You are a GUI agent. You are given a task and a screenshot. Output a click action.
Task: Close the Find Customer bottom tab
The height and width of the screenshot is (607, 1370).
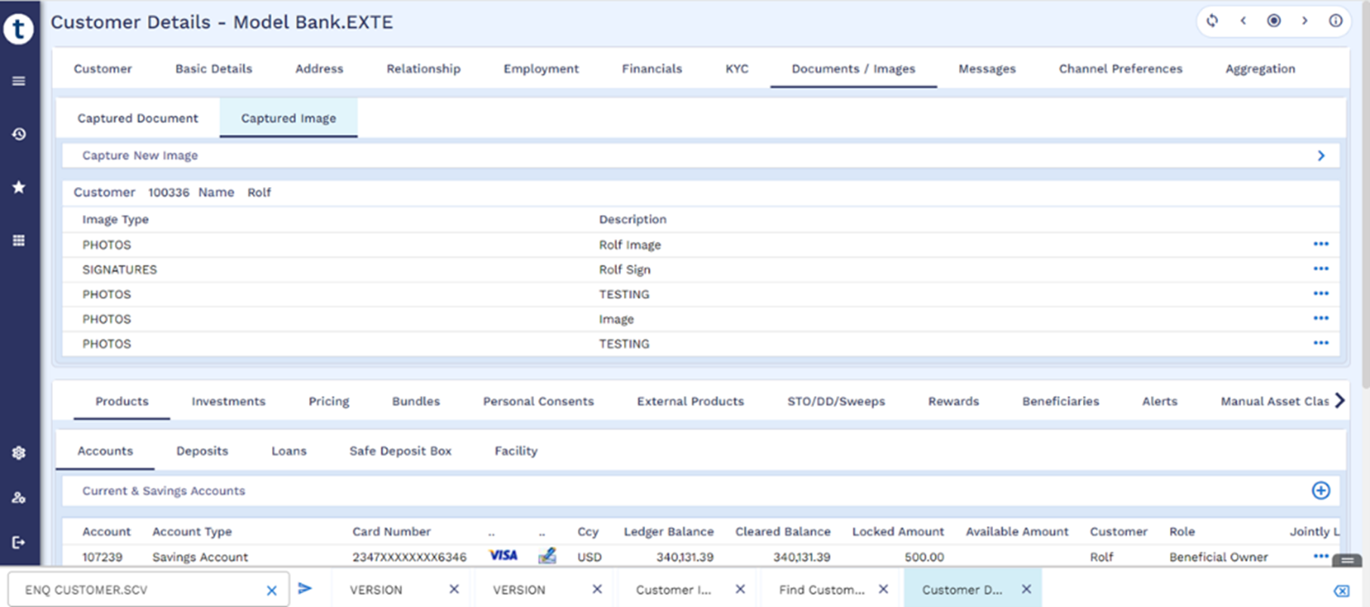(x=883, y=590)
